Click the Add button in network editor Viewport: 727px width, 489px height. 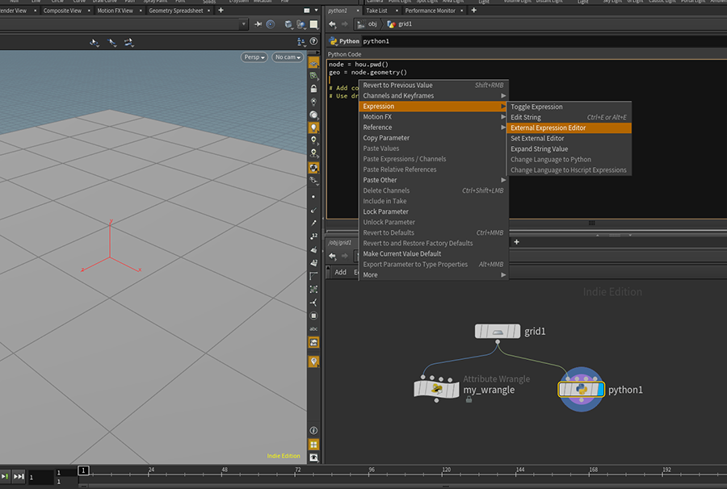[341, 272]
